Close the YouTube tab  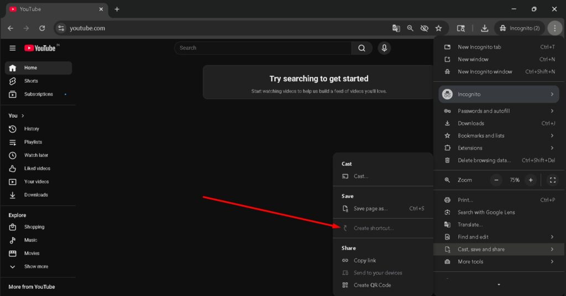coord(101,9)
